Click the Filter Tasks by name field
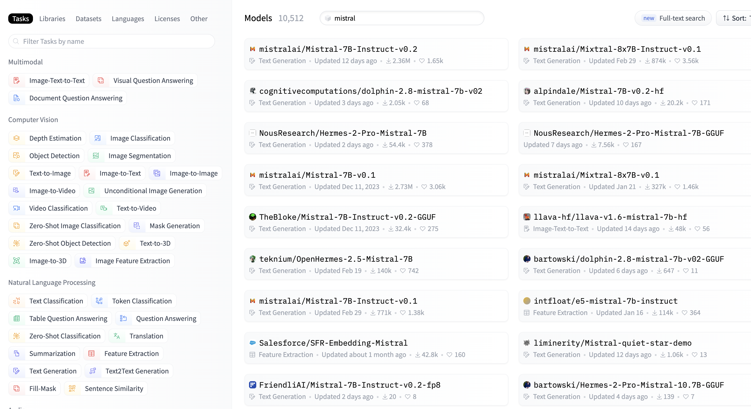The width and height of the screenshot is (751, 409). point(112,41)
